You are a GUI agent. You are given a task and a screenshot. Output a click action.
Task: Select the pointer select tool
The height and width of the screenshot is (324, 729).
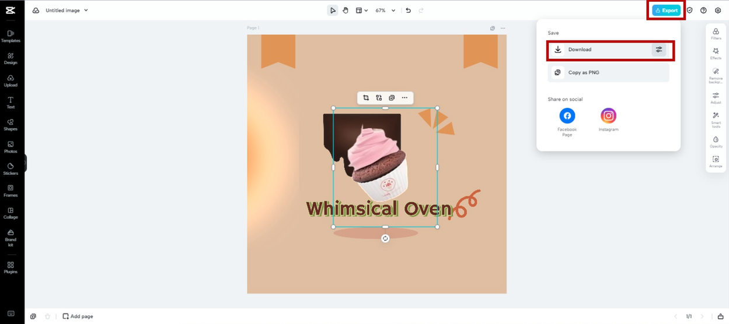pyautogui.click(x=333, y=10)
